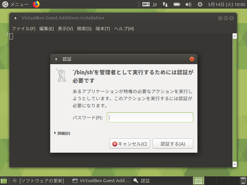
Task: Open the 端末(T) menu in terminal
Action: click(x=103, y=29)
